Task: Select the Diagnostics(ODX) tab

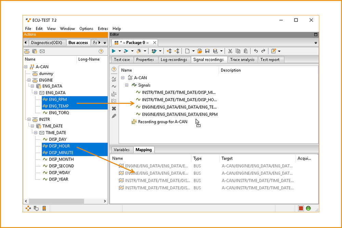Action: pos(47,42)
